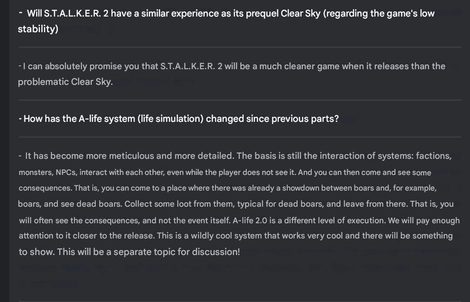
Task: Click the divider line below the first question
Action: (240, 47)
